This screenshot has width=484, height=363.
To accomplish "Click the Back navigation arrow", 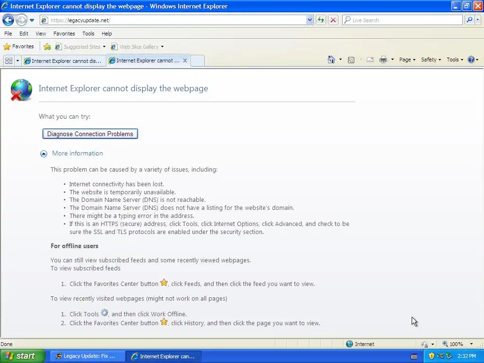I will click(9, 20).
